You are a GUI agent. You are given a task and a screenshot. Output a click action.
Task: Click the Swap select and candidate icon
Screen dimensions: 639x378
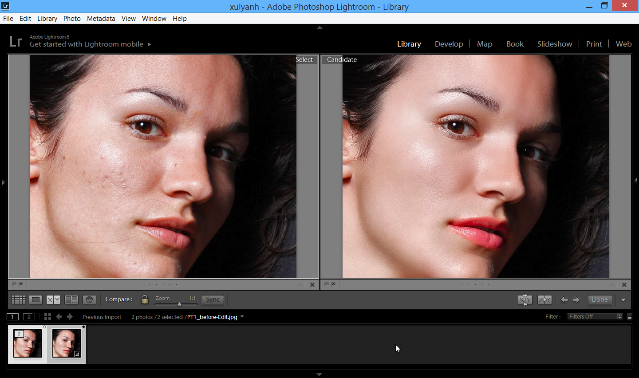(525, 299)
